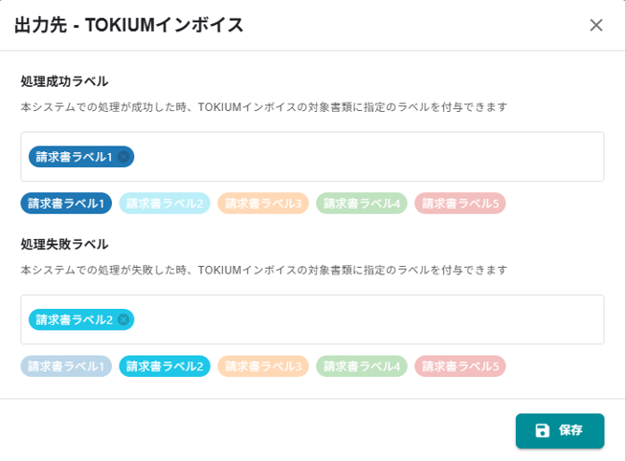Remove 請求書ラベル2 chip from failure labels

(x=123, y=320)
